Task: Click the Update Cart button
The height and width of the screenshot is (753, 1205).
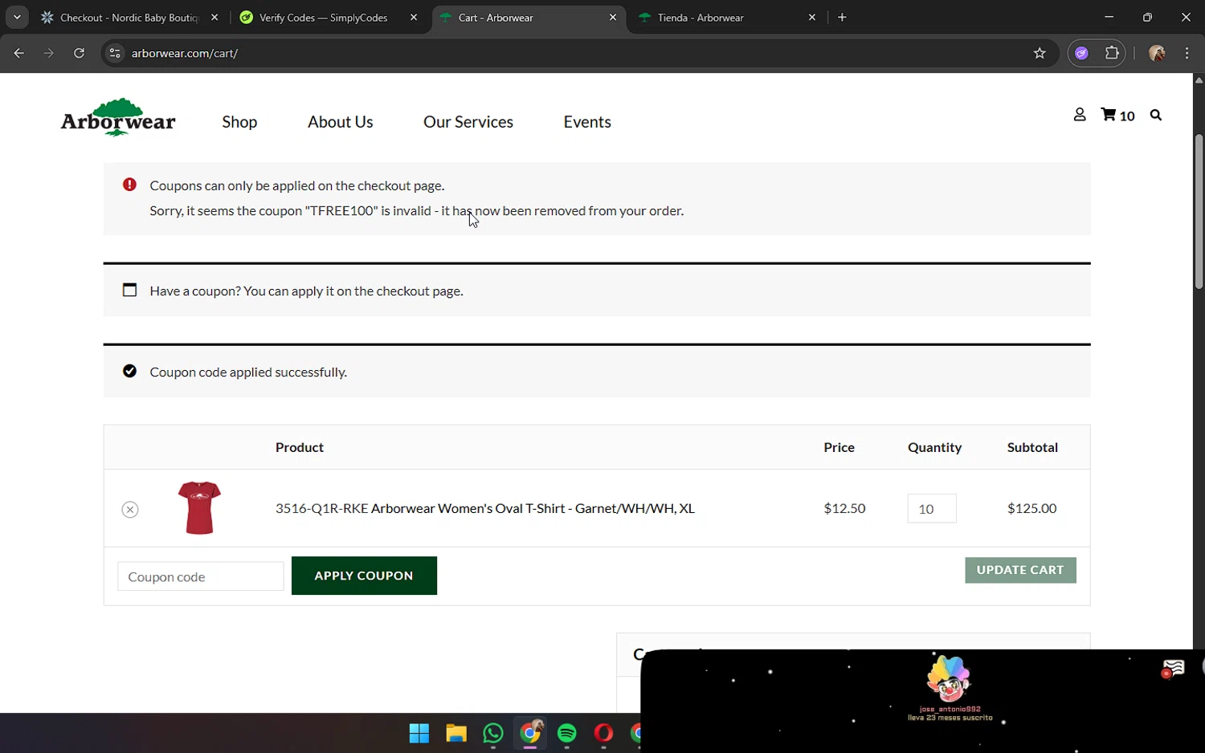Action: pyautogui.click(x=1020, y=570)
